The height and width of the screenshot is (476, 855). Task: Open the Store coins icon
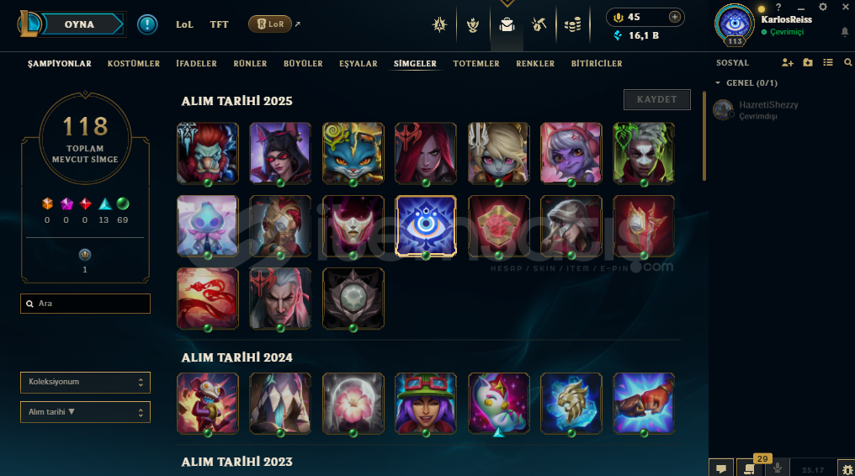(572, 24)
